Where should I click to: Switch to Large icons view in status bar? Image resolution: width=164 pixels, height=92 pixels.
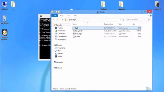(150, 89)
